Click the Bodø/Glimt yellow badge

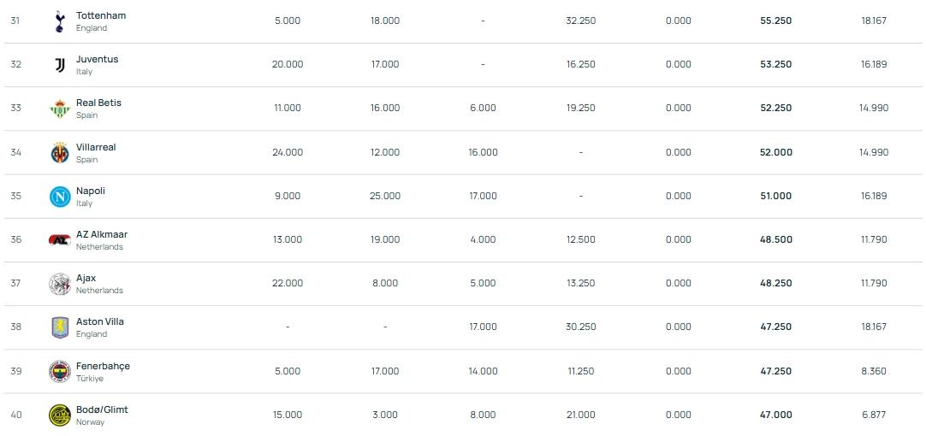[59, 415]
